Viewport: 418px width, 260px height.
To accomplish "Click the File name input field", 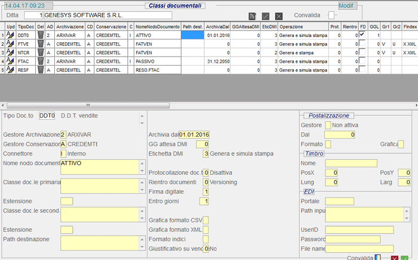I will click(x=359, y=249).
